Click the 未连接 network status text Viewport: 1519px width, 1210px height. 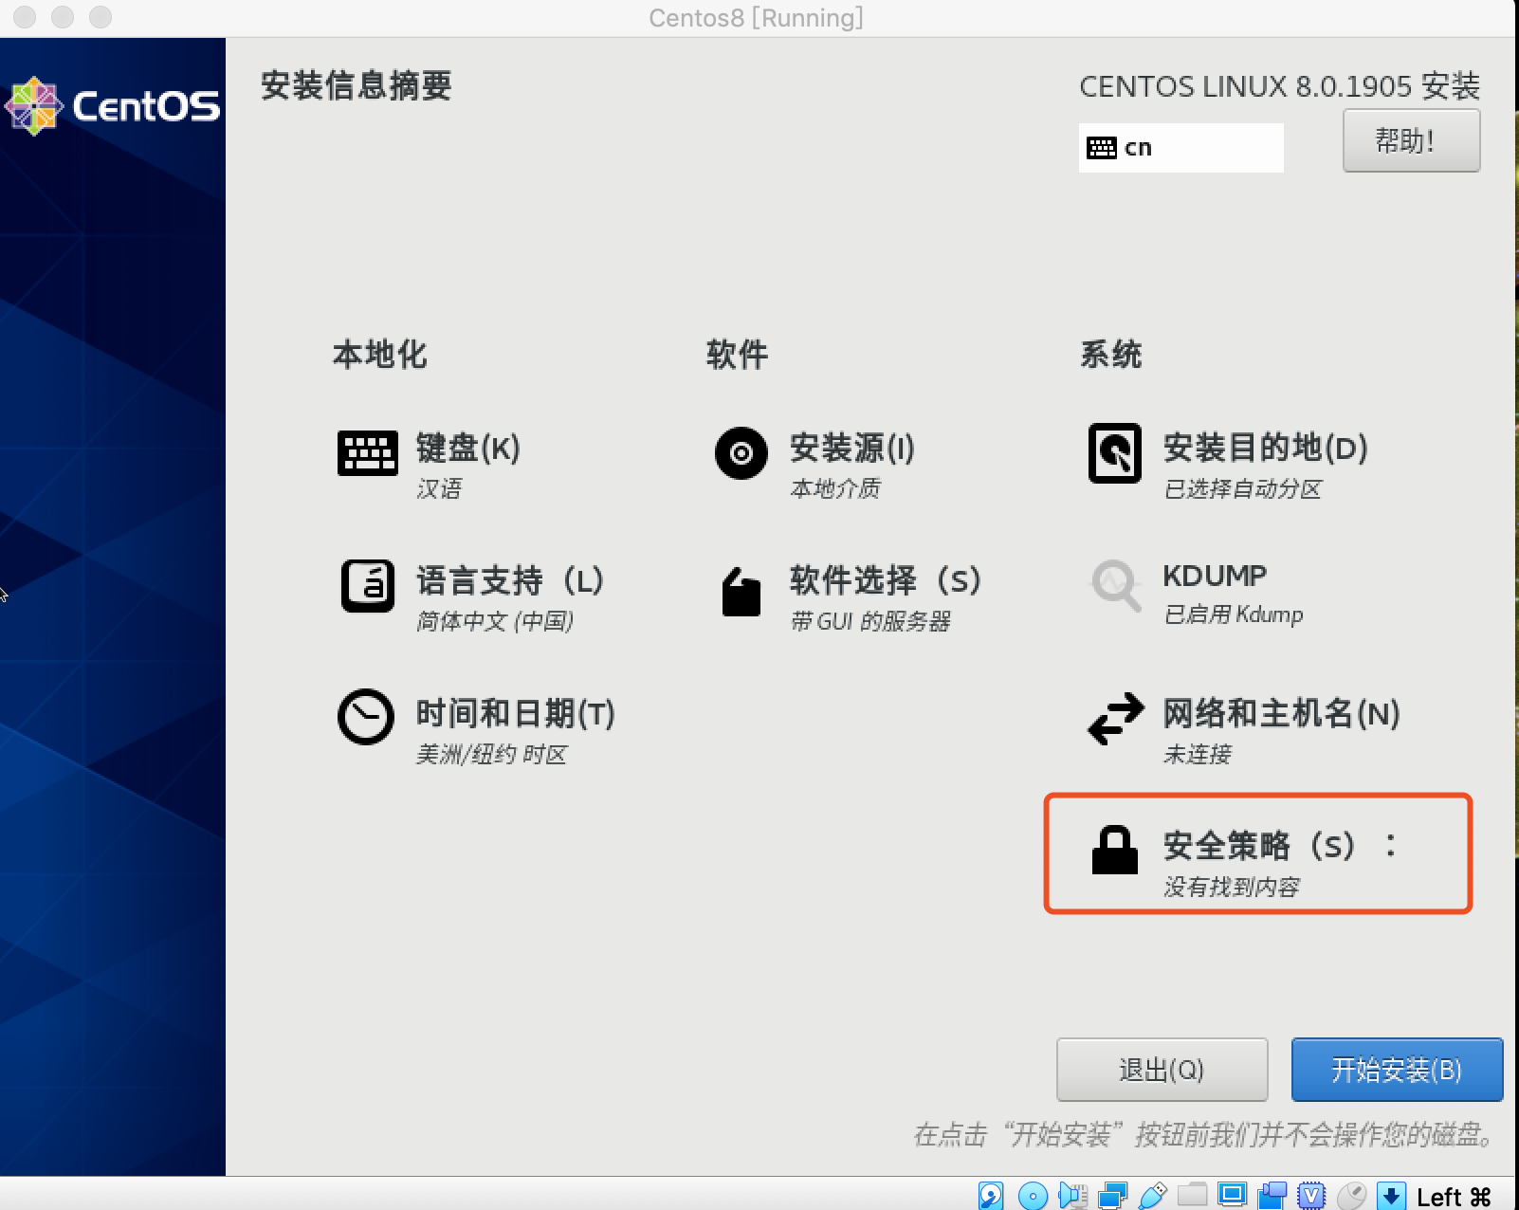pos(1197,755)
